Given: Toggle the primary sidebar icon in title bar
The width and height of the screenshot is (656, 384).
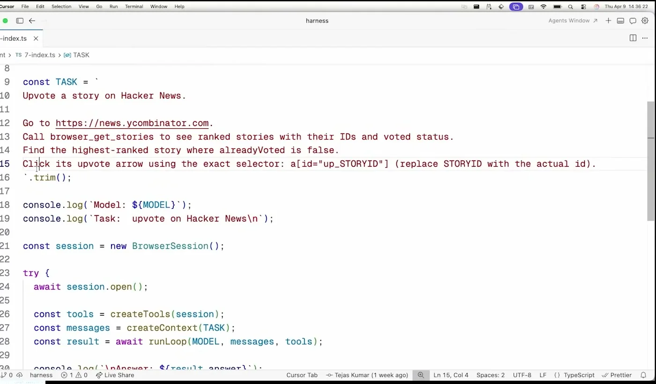Looking at the screenshot, I should coord(20,21).
